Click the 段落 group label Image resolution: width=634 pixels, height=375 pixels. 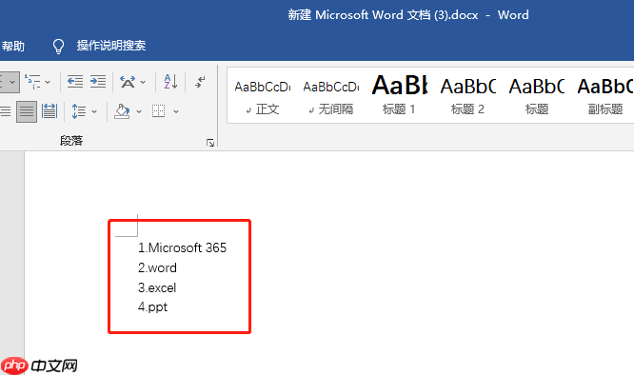click(71, 141)
